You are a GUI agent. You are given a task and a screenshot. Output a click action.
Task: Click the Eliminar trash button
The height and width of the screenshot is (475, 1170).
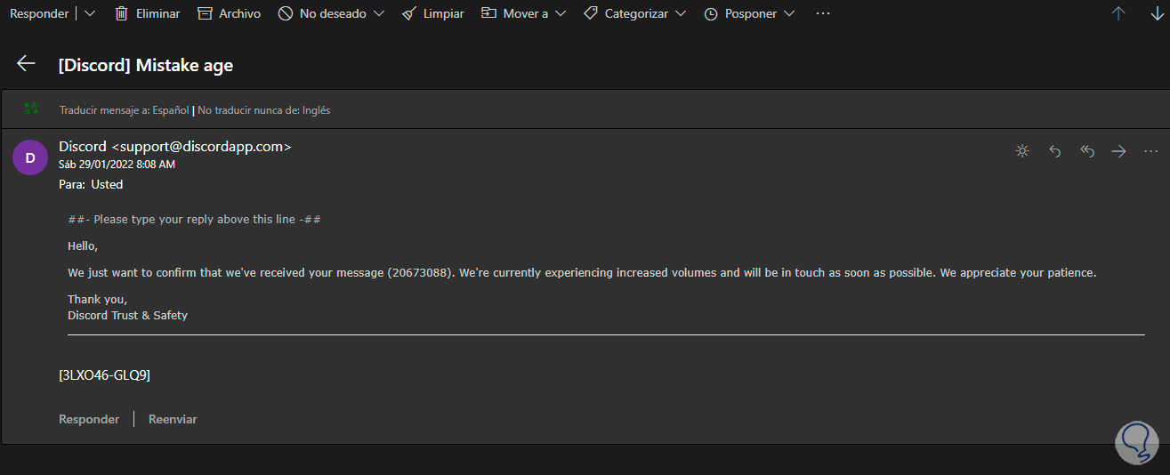pyautogui.click(x=148, y=13)
